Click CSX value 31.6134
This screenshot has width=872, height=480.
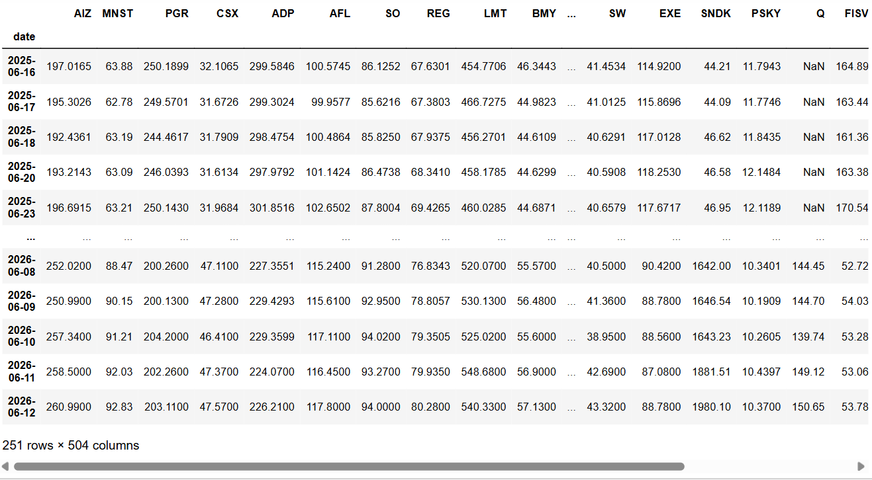tap(219, 172)
